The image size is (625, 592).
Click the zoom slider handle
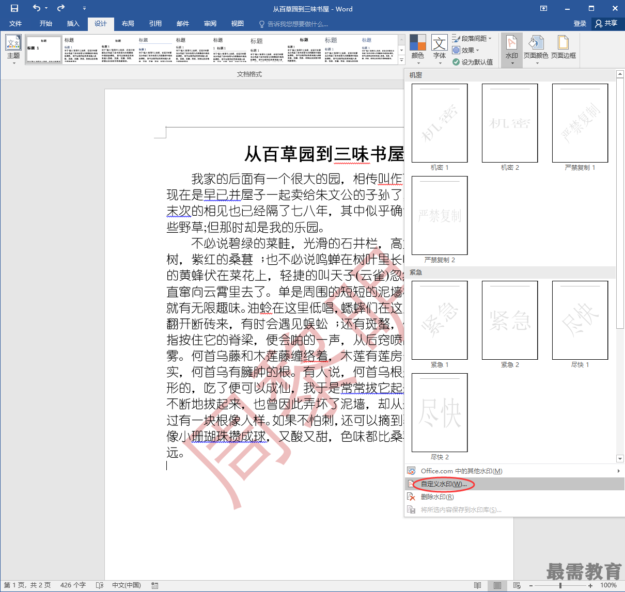pos(560,586)
